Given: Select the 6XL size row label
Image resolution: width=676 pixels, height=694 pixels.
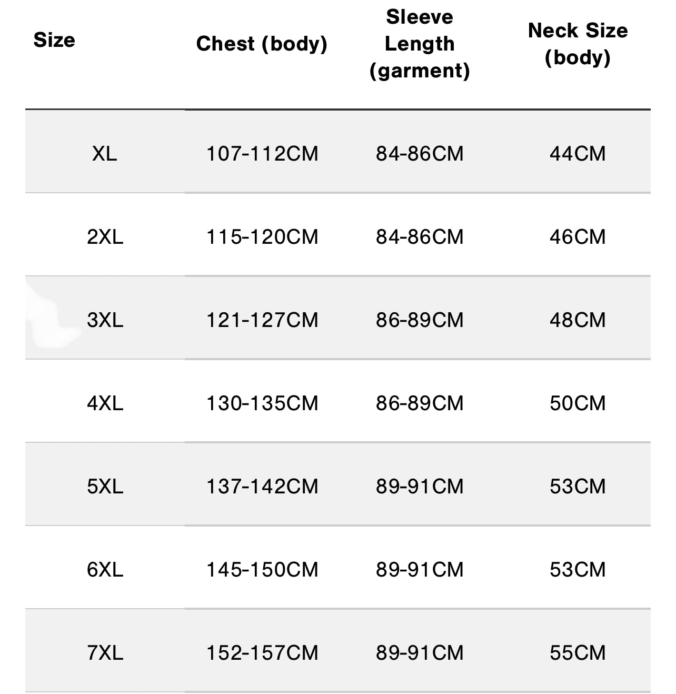Looking at the screenshot, I should tap(105, 570).
